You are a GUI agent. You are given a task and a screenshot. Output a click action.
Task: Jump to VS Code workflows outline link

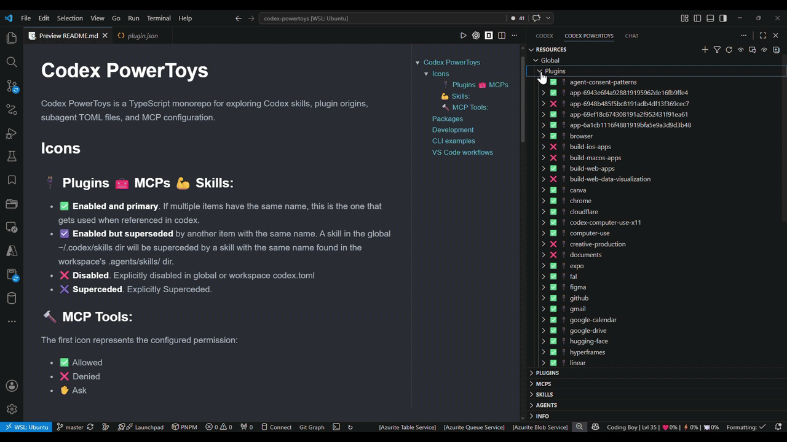pos(462,152)
